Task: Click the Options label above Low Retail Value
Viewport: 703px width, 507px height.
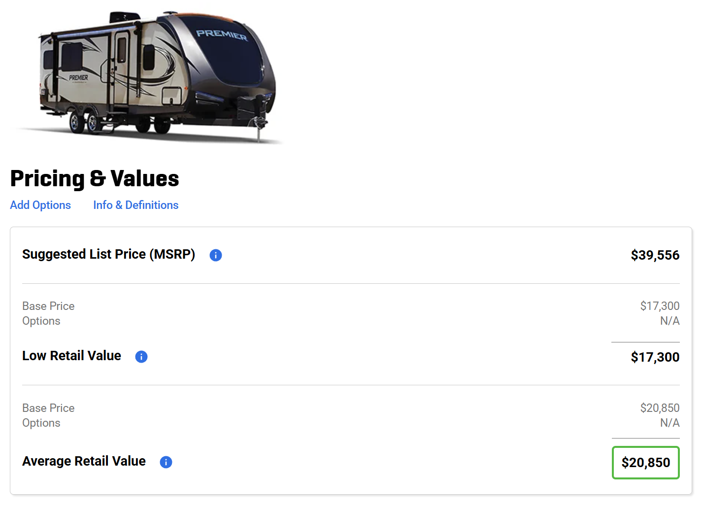Action: click(x=41, y=321)
